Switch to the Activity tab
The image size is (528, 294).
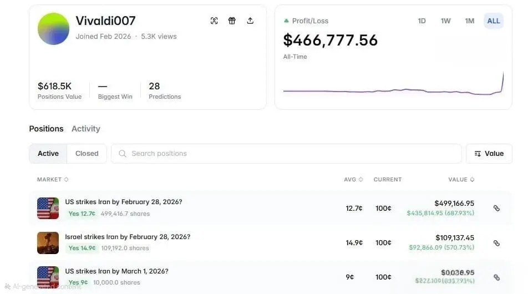(x=86, y=129)
